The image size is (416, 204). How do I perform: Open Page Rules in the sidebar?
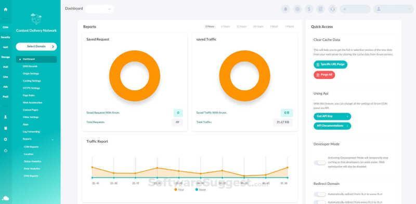tap(29, 96)
